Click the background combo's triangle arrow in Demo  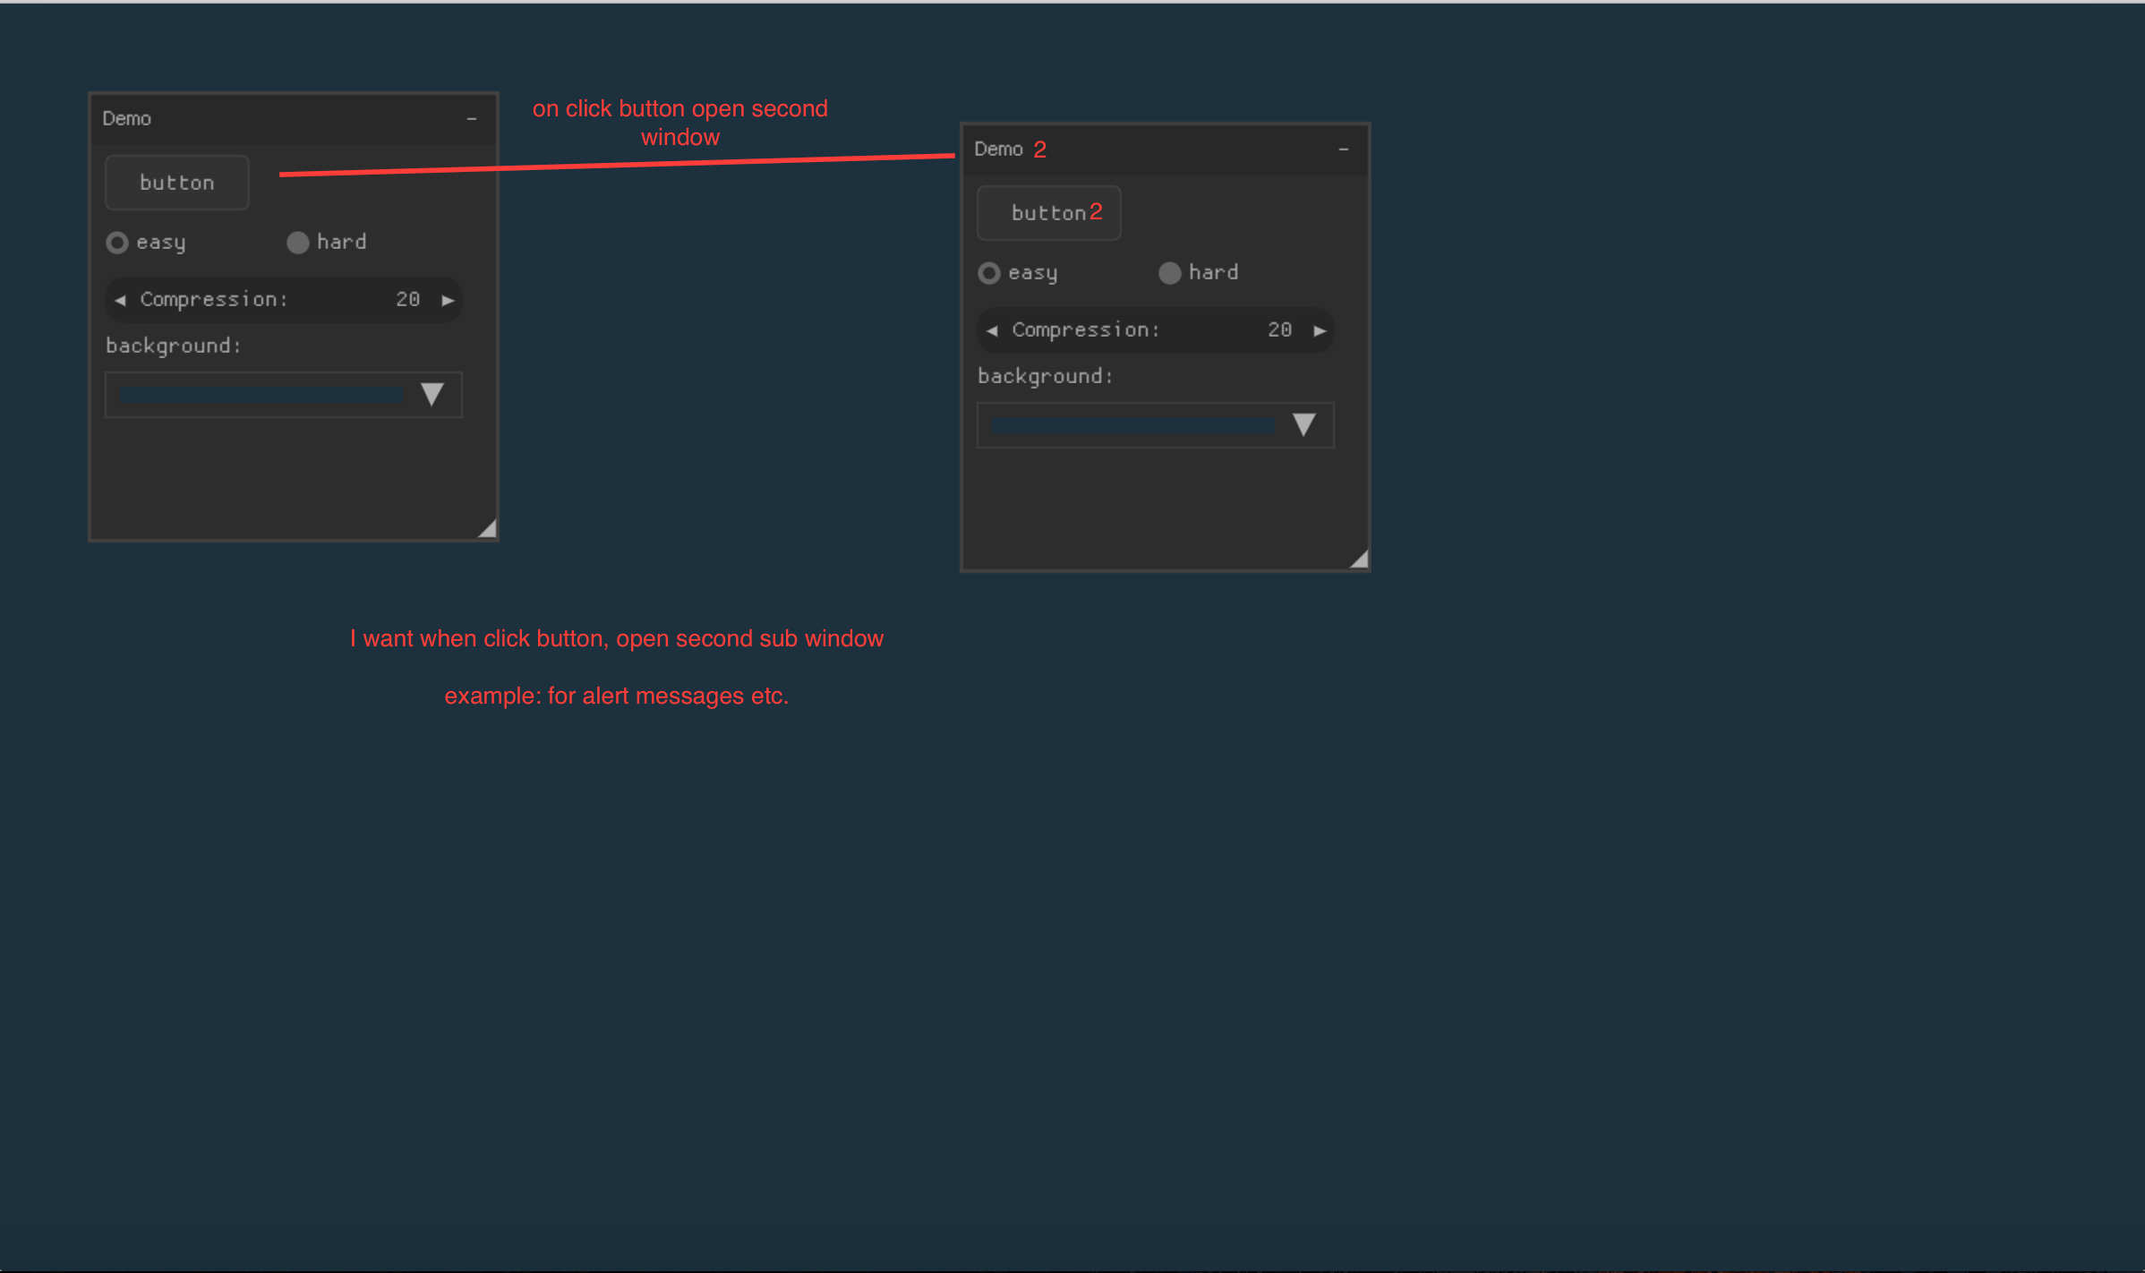tap(433, 394)
